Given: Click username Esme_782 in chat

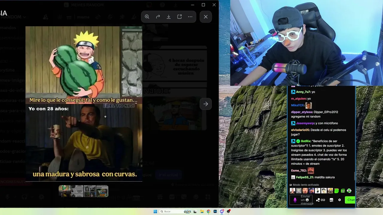Looking at the screenshot, I should click(298, 171).
